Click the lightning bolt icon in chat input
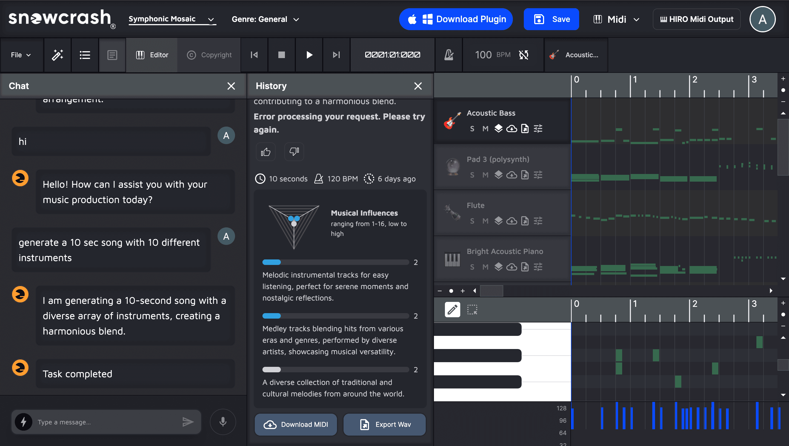This screenshot has height=446, width=789. pos(24,422)
